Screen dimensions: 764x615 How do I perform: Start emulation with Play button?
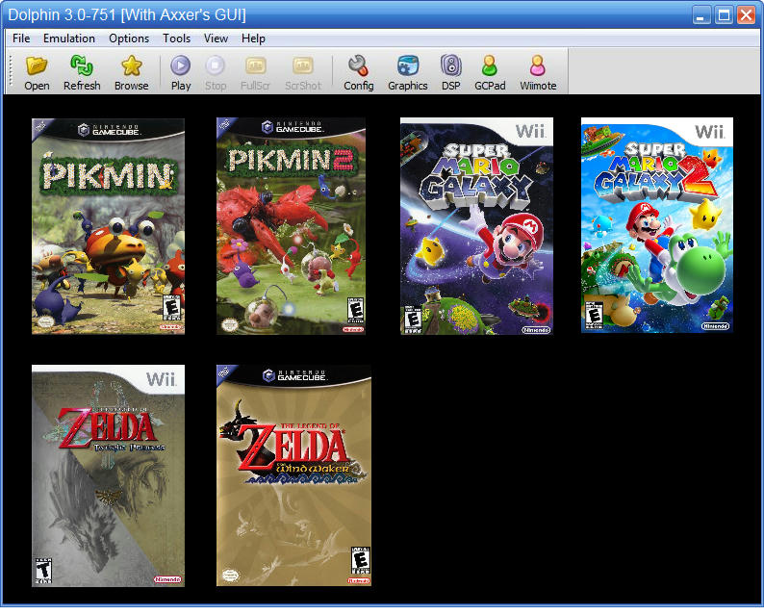[x=180, y=72]
